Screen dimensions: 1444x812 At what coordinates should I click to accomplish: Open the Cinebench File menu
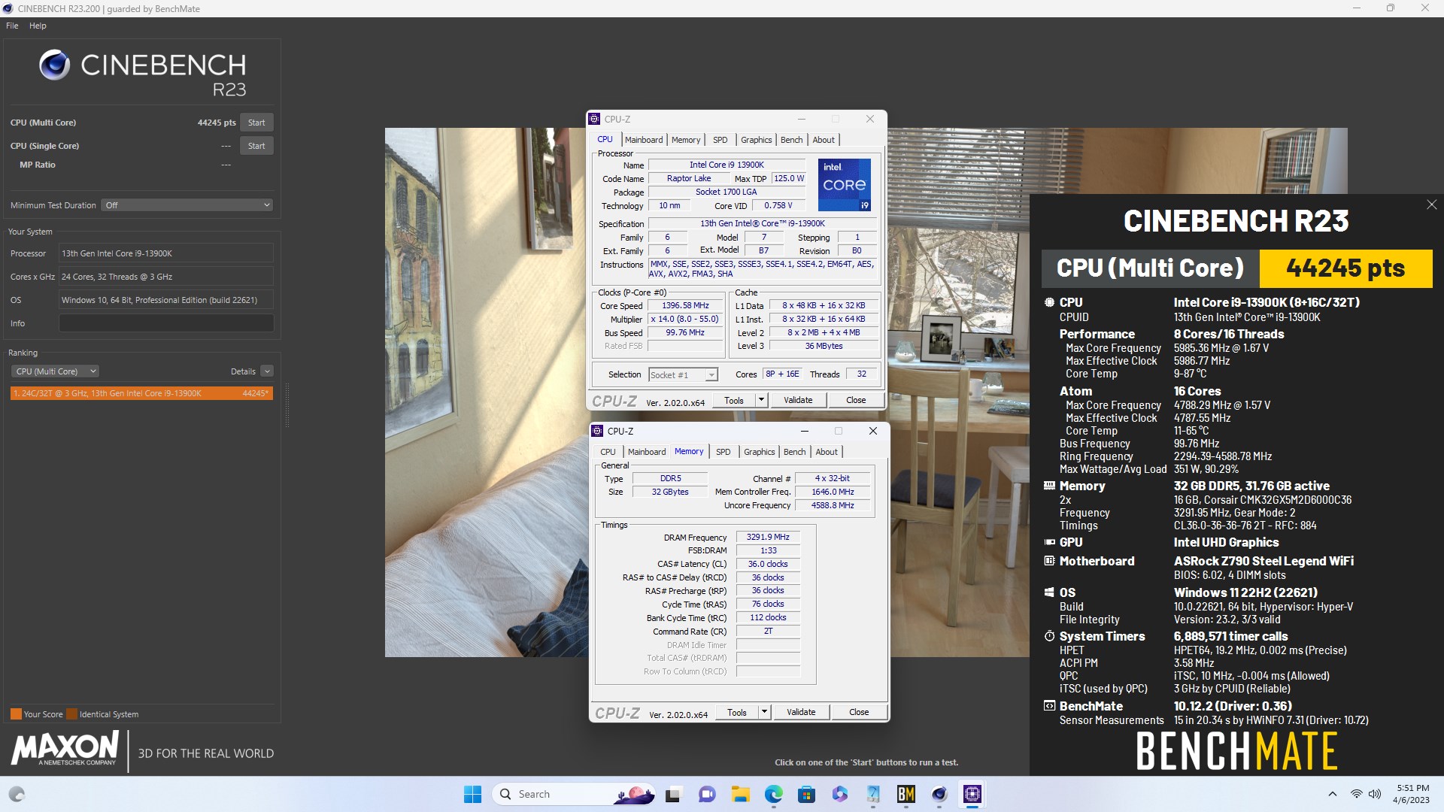point(12,26)
